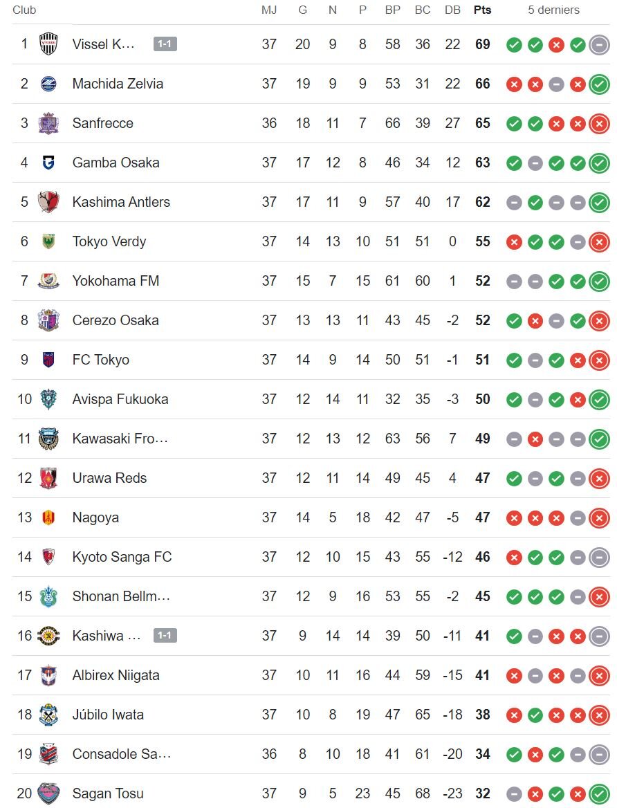Image resolution: width=617 pixels, height=808 pixels.
Task: Click the Pts column header
Action: point(483,10)
